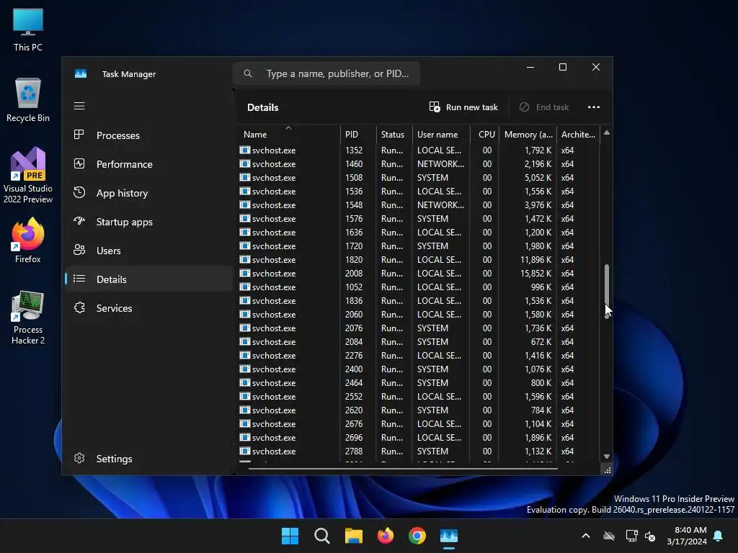This screenshot has width=738, height=553.
Task: Select svchost.exe row with PID 2676
Action: [418, 423]
